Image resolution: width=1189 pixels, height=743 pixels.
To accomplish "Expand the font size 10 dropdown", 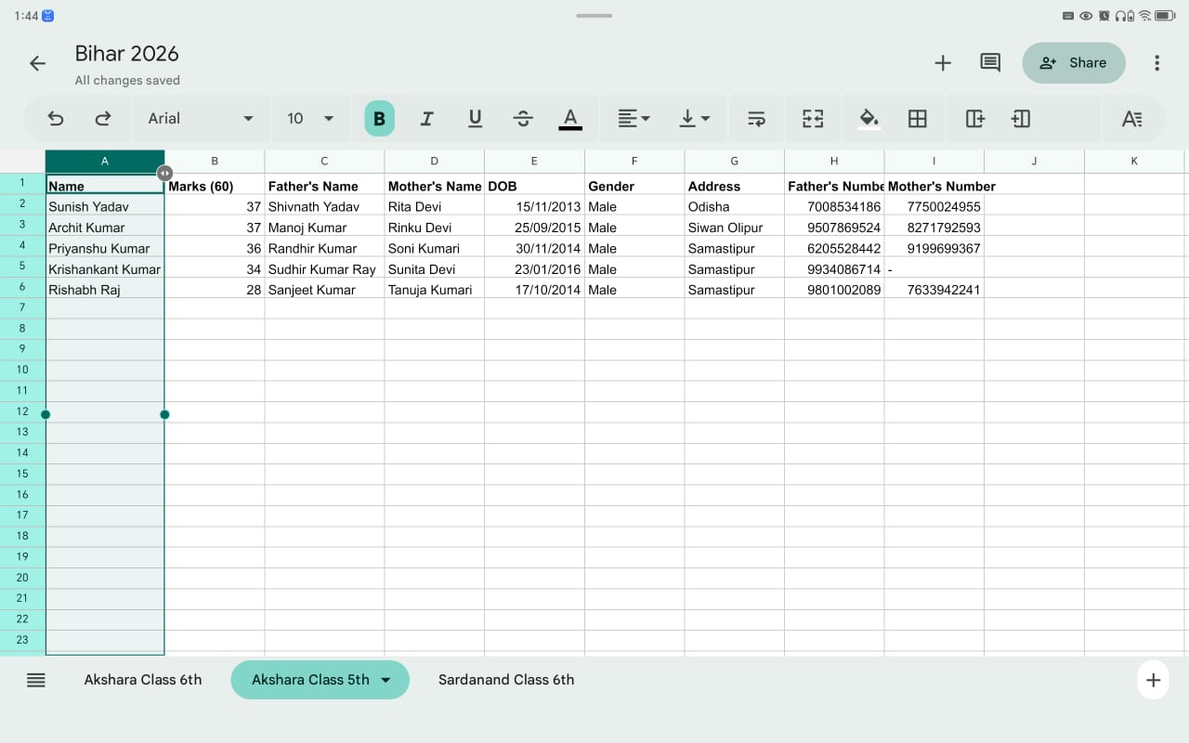I will click(310, 118).
